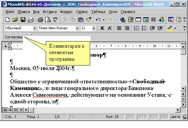Screen dimensions: 188x128
Task: Toggle ВДЛ extend selection indicator
Action: point(154,117)
